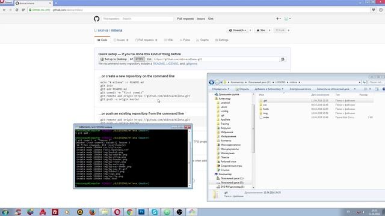385x216 pixels.
Task: Click Открыть in the Explorer toolbar
Action: pyautogui.click(x=242, y=89)
